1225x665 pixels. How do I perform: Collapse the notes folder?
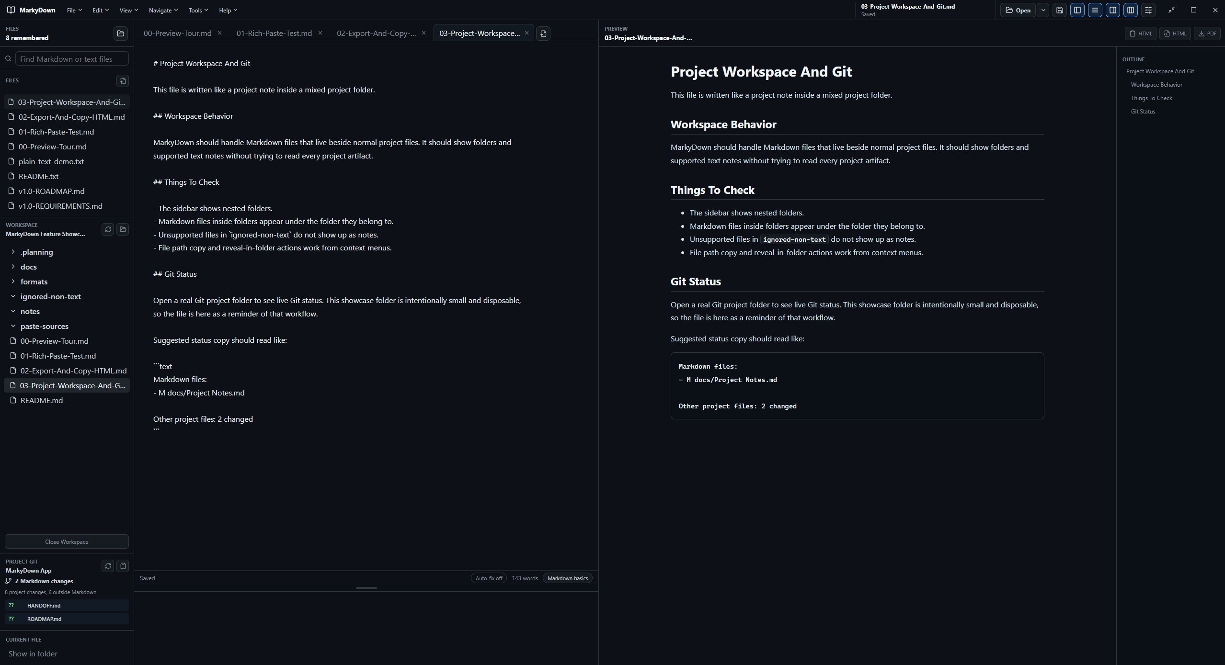point(13,311)
